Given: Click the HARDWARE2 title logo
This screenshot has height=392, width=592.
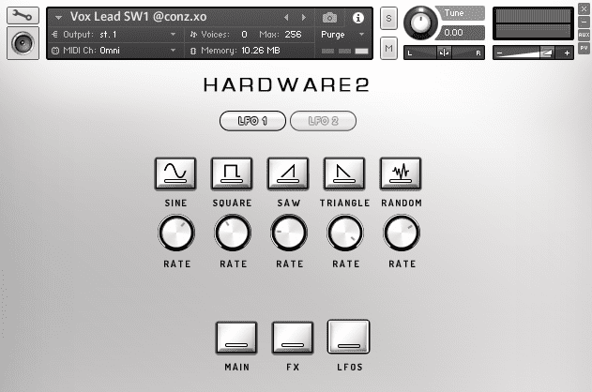Looking at the screenshot, I should coord(286,84).
